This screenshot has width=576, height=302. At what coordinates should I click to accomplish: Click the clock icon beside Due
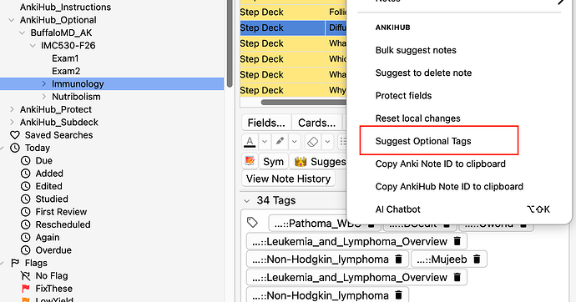tap(25, 161)
